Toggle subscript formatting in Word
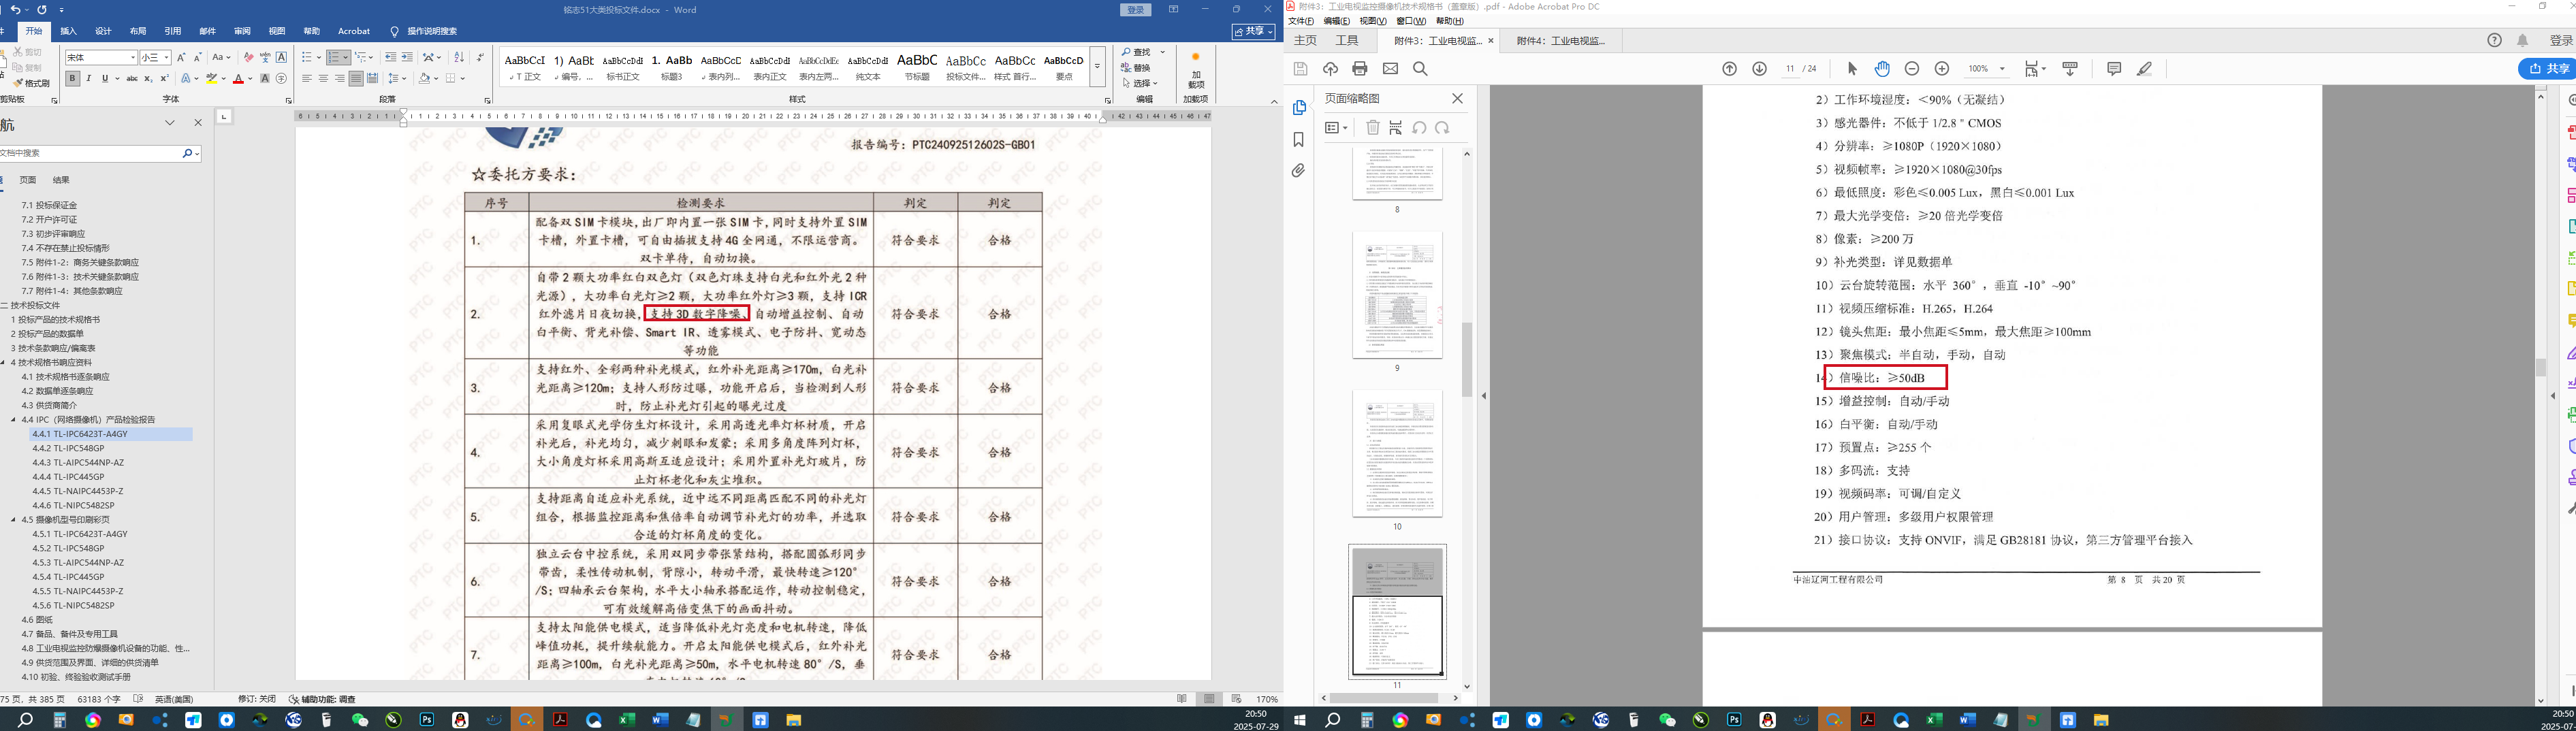This screenshot has height=731, width=2576. [x=148, y=79]
